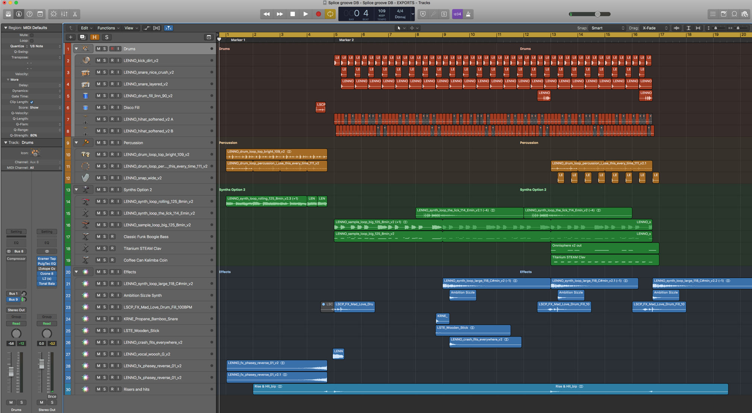Toggle the Clip Length checkbox

click(x=32, y=102)
